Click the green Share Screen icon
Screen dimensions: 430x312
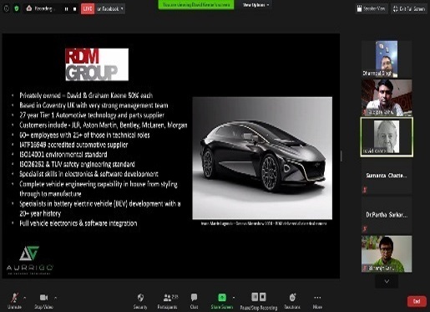[222, 297]
